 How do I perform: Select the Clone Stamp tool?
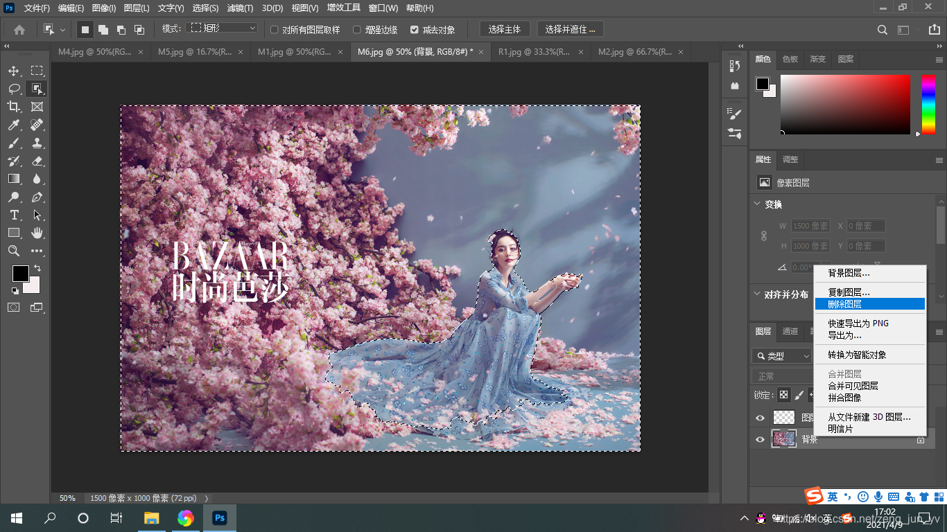pos(37,143)
